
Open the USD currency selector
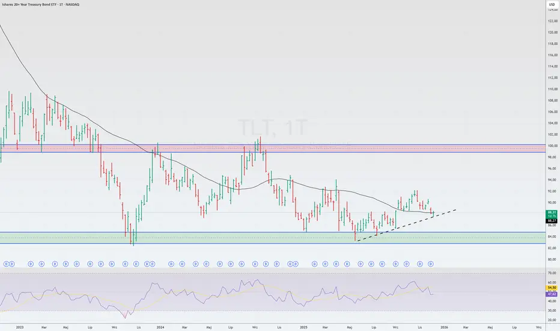point(552,4)
